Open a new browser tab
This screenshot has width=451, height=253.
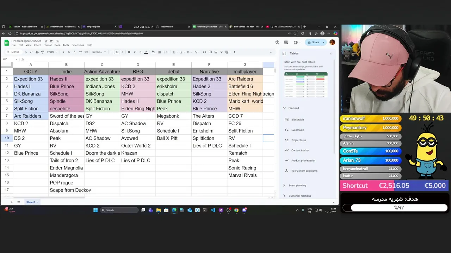click(x=304, y=27)
